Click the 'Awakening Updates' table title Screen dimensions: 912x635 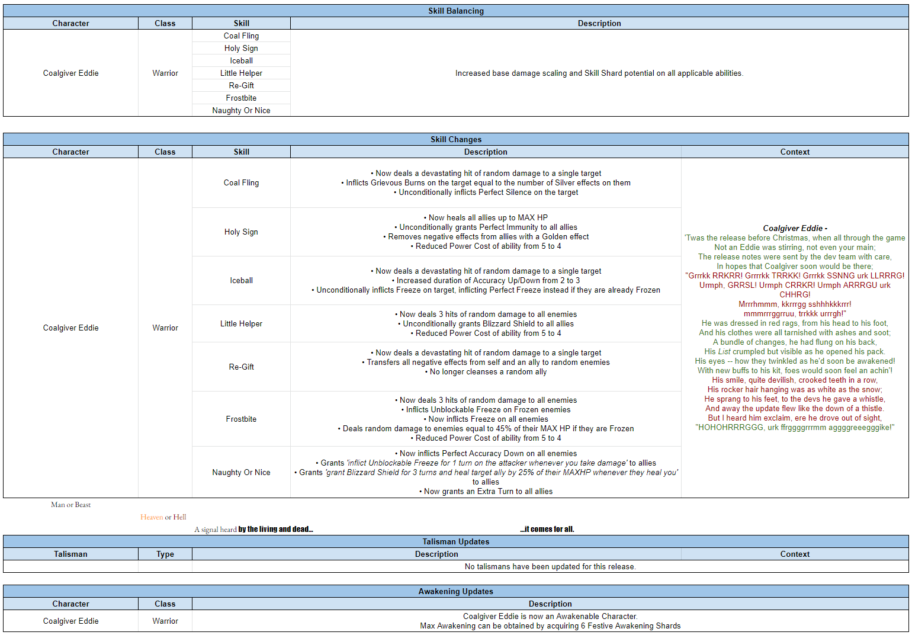[x=456, y=591]
